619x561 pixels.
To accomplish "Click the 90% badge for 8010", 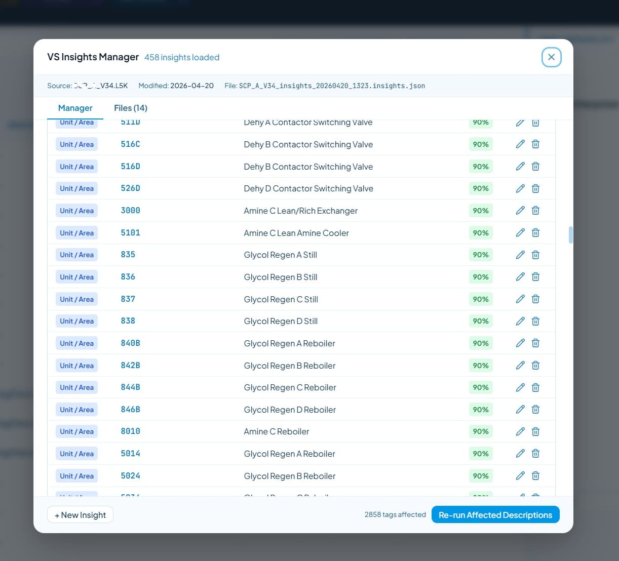I will click(481, 431).
